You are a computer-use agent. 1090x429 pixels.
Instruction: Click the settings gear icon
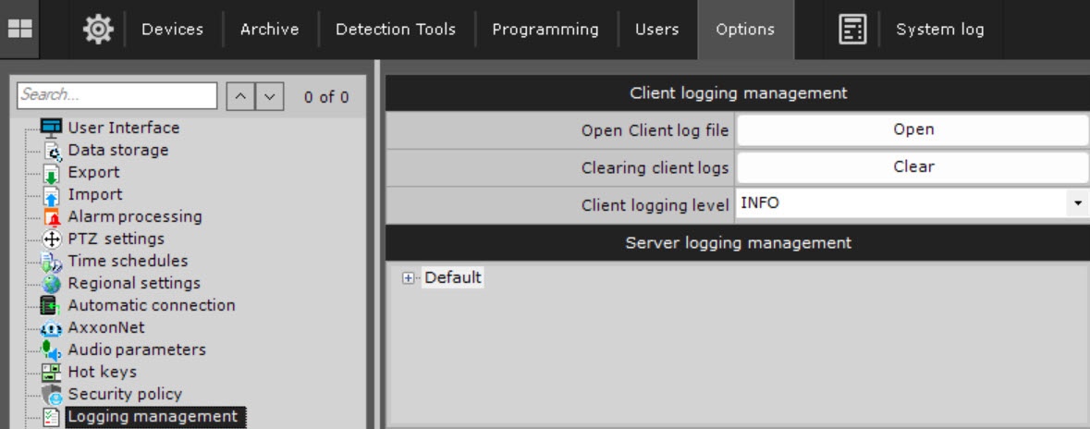tap(97, 30)
